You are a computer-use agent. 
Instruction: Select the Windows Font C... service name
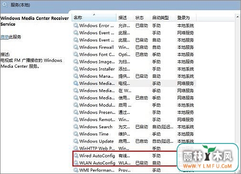click(97, 54)
